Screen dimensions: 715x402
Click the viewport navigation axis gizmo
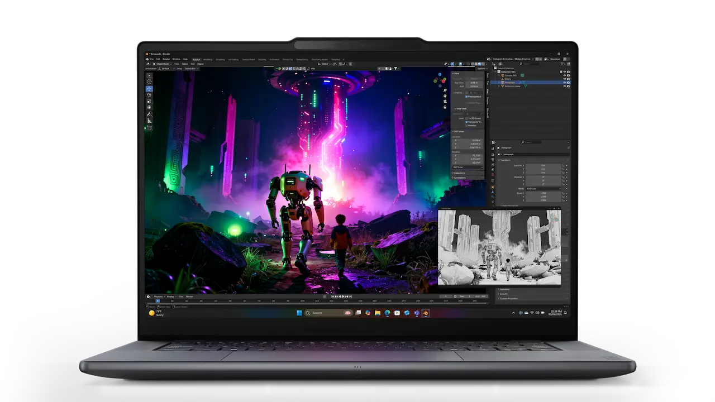[x=440, y=80]
